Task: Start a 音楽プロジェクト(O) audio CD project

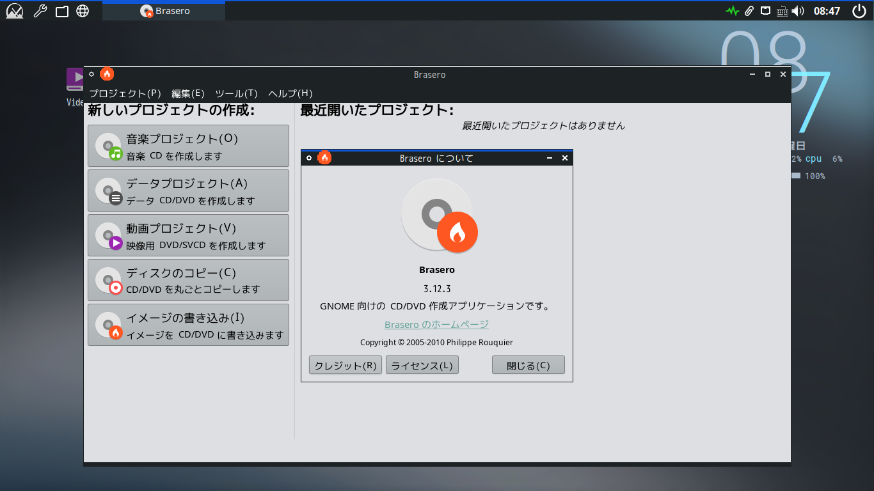Action: pyautogui.click(x=188, y=146)
